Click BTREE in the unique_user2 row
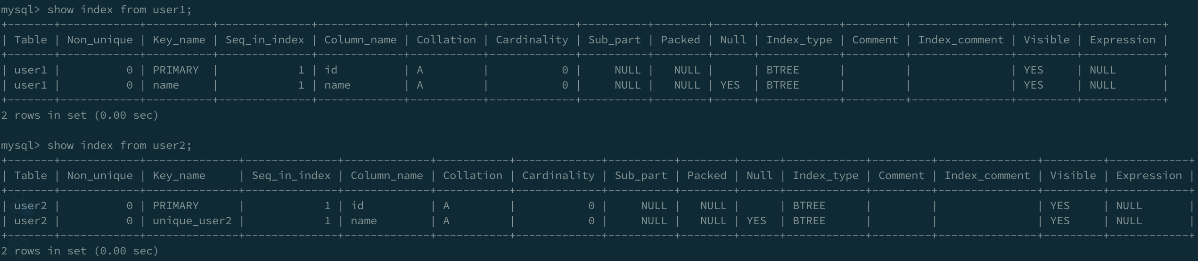The width and height of the screenshot is (1198, 261). (x=809, y=221)
